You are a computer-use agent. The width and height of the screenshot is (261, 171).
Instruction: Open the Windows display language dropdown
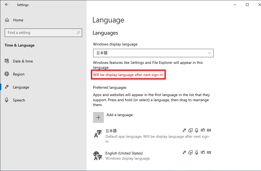153,53
